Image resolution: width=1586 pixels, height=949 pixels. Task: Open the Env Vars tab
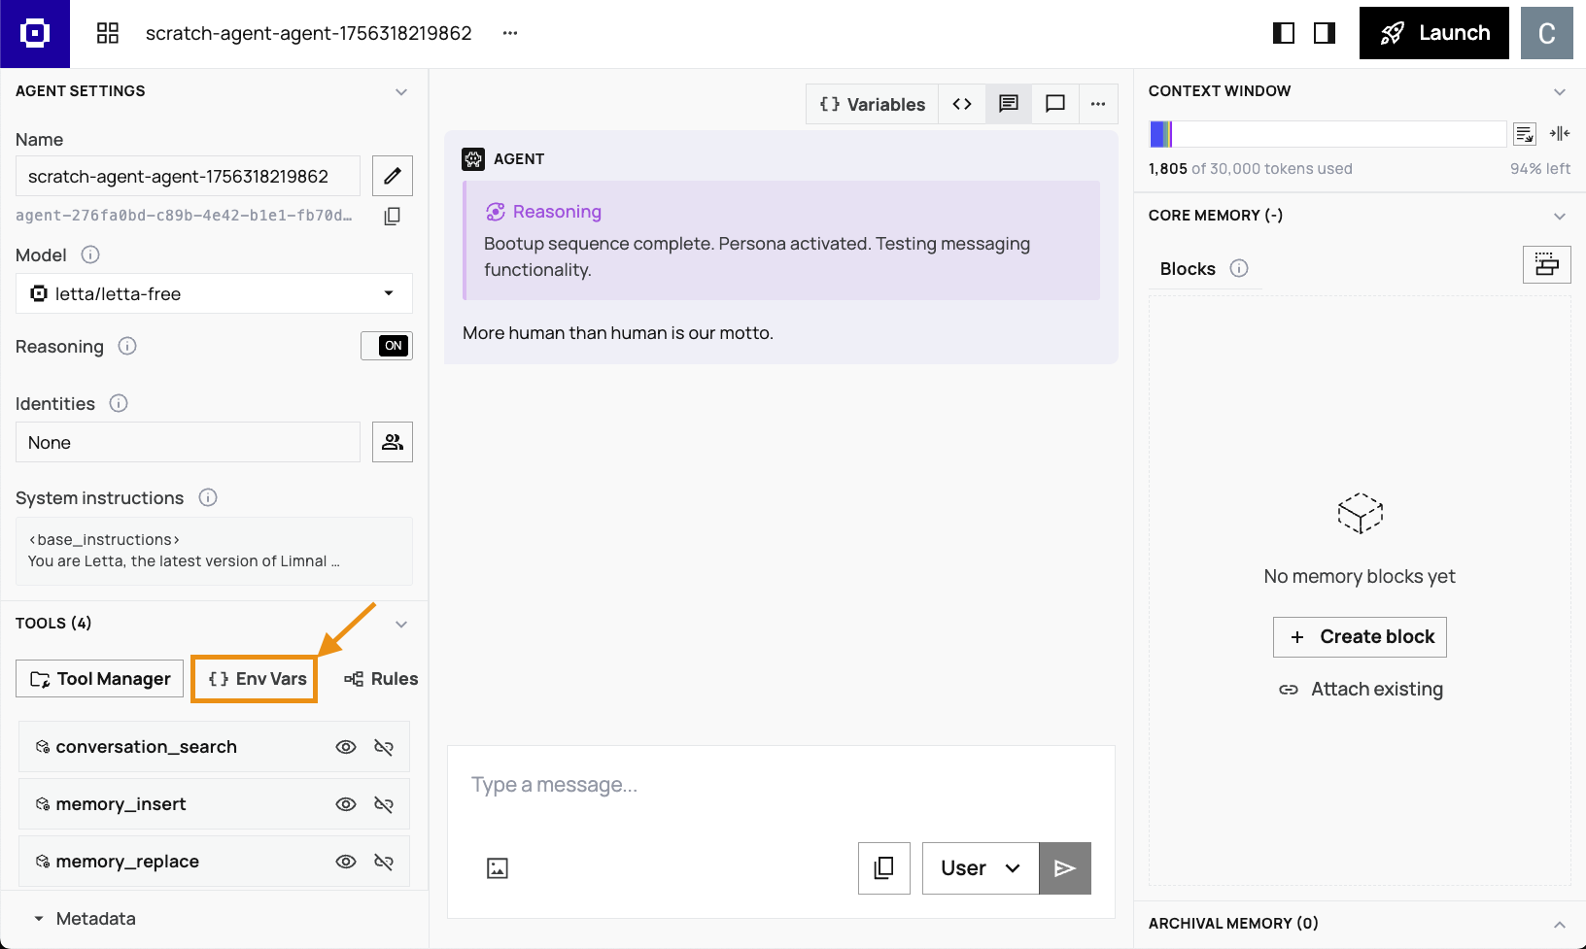(x=257, y=679)
